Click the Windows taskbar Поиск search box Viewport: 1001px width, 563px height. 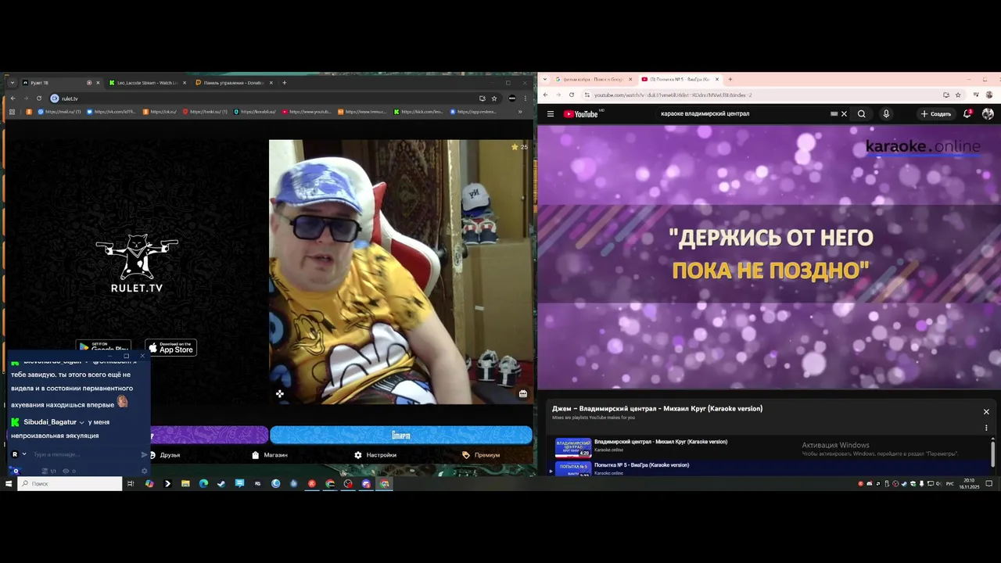click(70, 484)
